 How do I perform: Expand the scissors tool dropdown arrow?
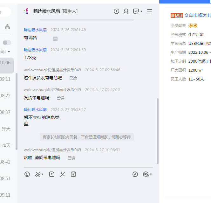(x=43, y=174)
